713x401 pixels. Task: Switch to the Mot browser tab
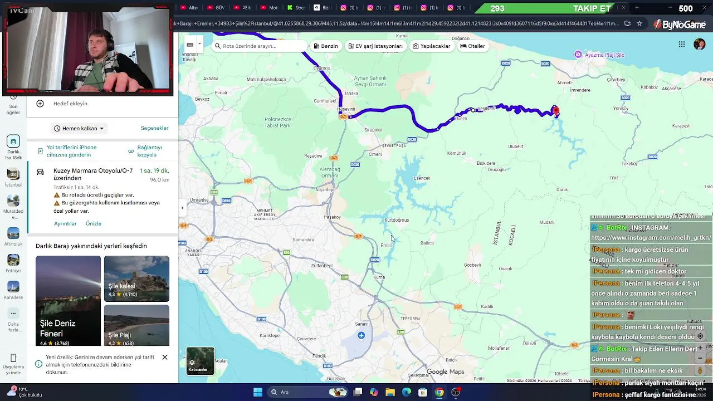coord(269,8)
